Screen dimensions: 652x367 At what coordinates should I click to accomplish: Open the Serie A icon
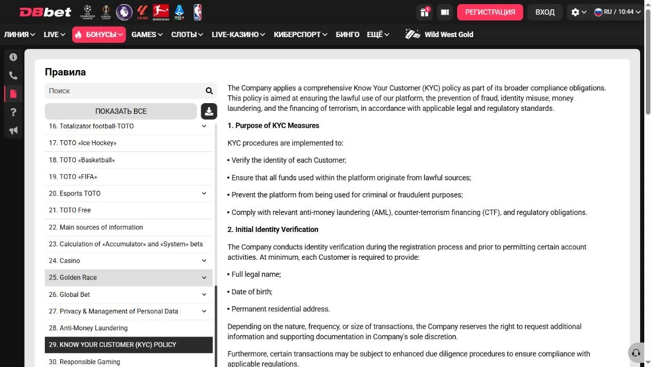179,12
